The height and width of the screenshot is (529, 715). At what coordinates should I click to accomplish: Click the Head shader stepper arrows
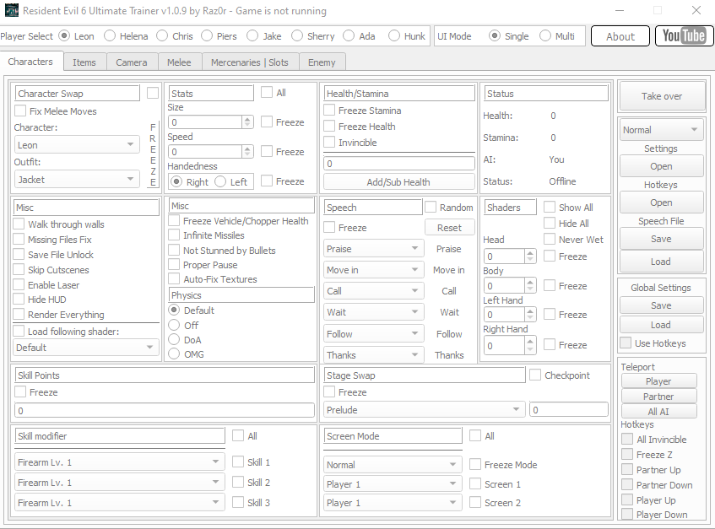coord(529,256)
